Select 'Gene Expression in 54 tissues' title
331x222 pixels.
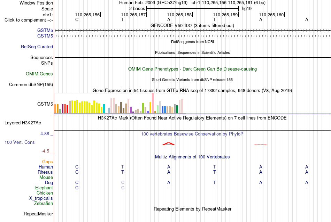pos(192,90)
